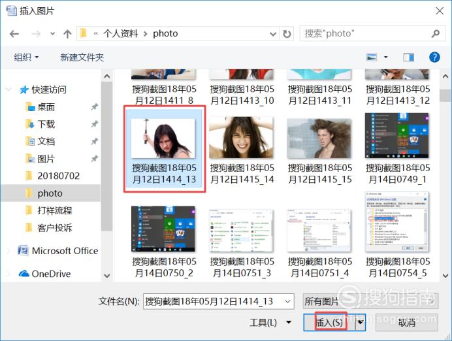The image size is (452, 341).
Task: Select thumbnail 搜狗截图18年05月14日0749_1
Action: [396, 135]
